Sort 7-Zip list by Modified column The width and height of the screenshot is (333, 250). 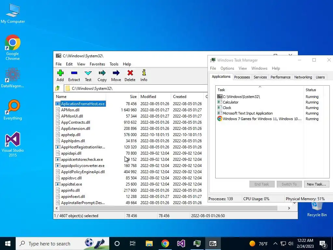[x=154, y=96]
